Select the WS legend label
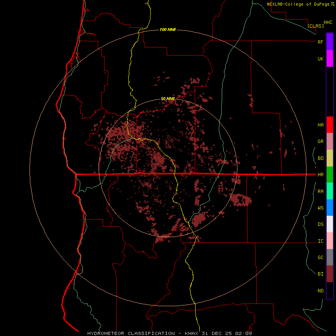Screen dimensions: 336x336 (x=320, y=208)
